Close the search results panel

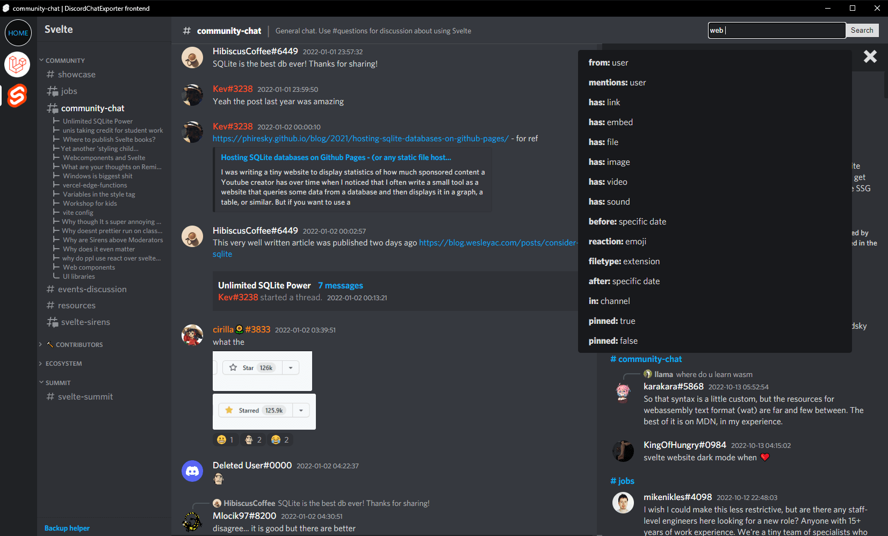(870, 56)
